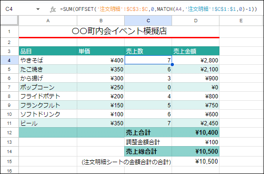Click the ¥10,400 total cell
264x174 pixels.
coord(195,132)
